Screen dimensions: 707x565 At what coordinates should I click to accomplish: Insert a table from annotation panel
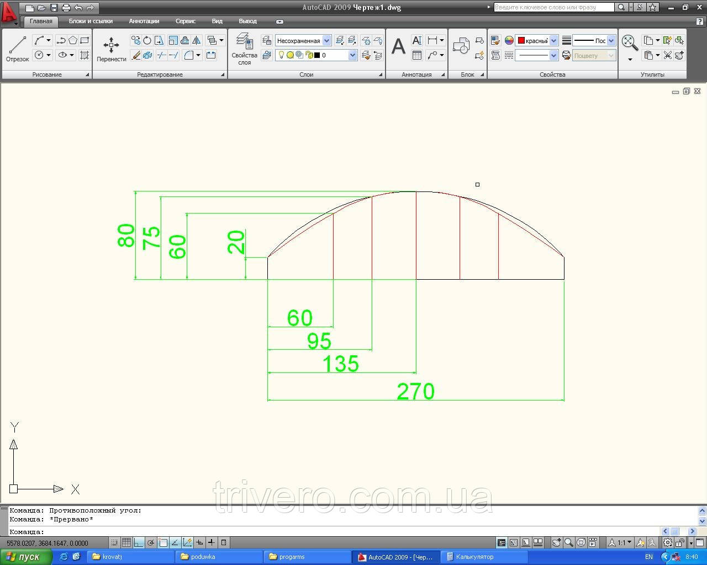(417, 55)
